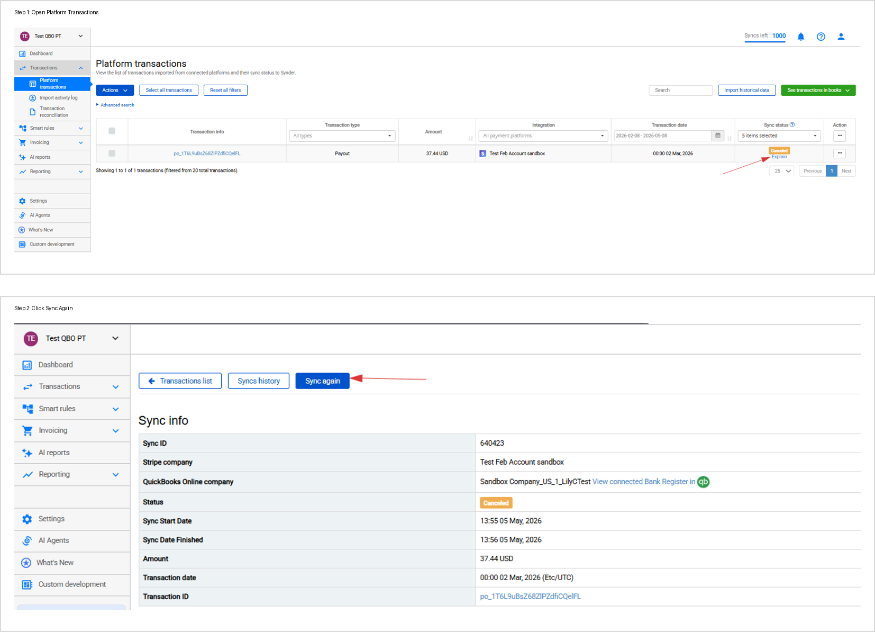Open Import activity log menu item
875x632 pixels.
pos(58,98)
